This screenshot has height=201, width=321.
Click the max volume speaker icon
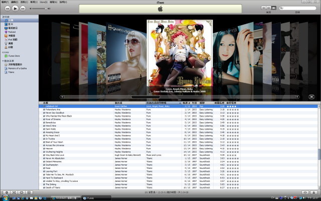[x=49, y=9]
